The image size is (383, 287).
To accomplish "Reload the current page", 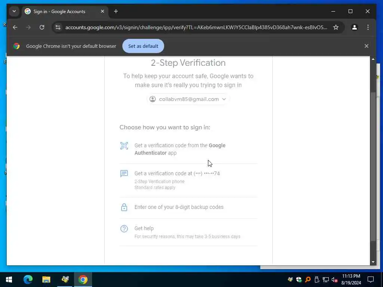I will pyautogui.click(x=42, y=27).
